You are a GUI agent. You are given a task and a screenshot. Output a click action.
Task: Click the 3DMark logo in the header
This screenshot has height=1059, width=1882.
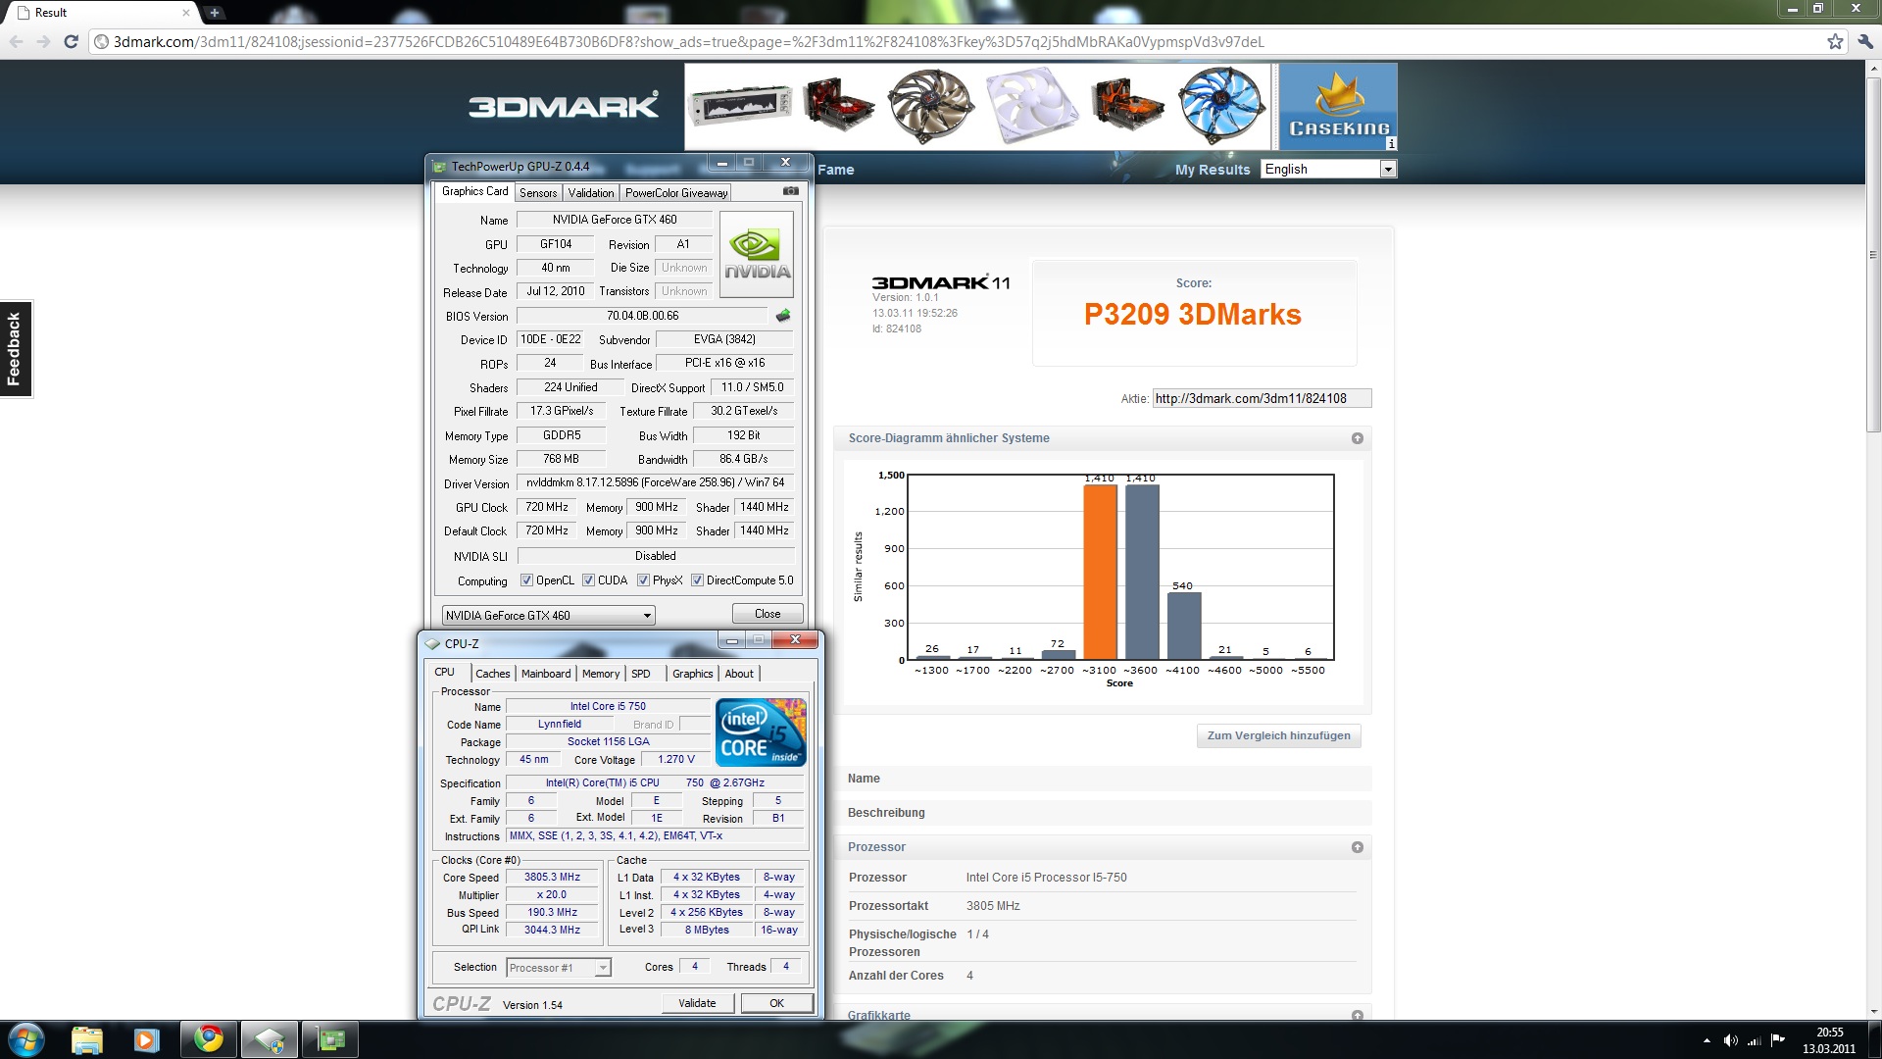pos(563,106)
